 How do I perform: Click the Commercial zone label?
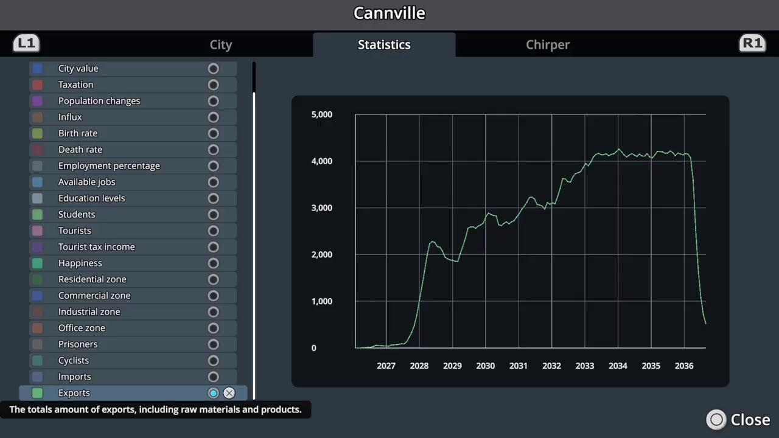click(94, 296)
